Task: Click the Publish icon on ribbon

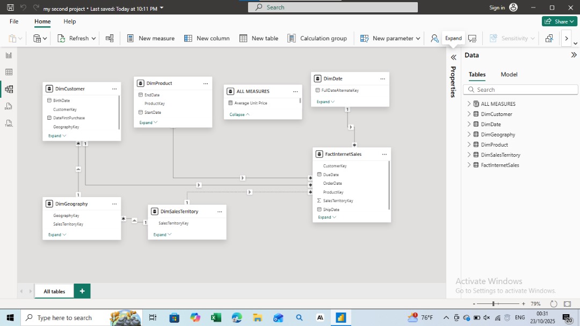Action: click(549, 38)
